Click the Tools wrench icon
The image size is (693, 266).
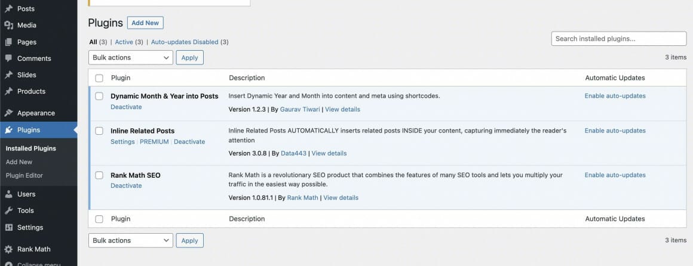(9, 211)
